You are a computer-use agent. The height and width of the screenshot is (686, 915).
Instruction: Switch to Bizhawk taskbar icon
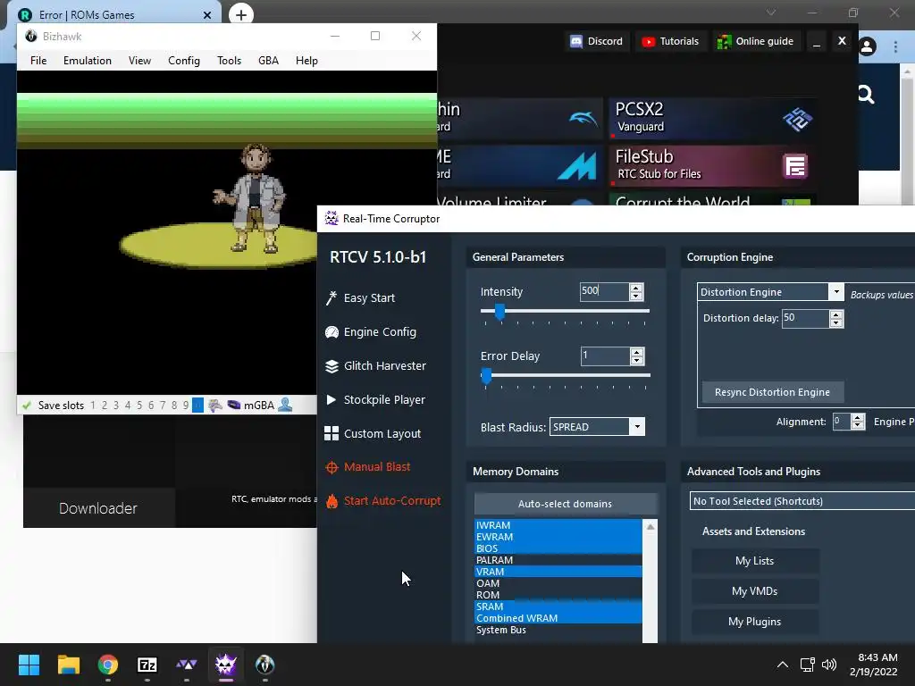point(264,665)
